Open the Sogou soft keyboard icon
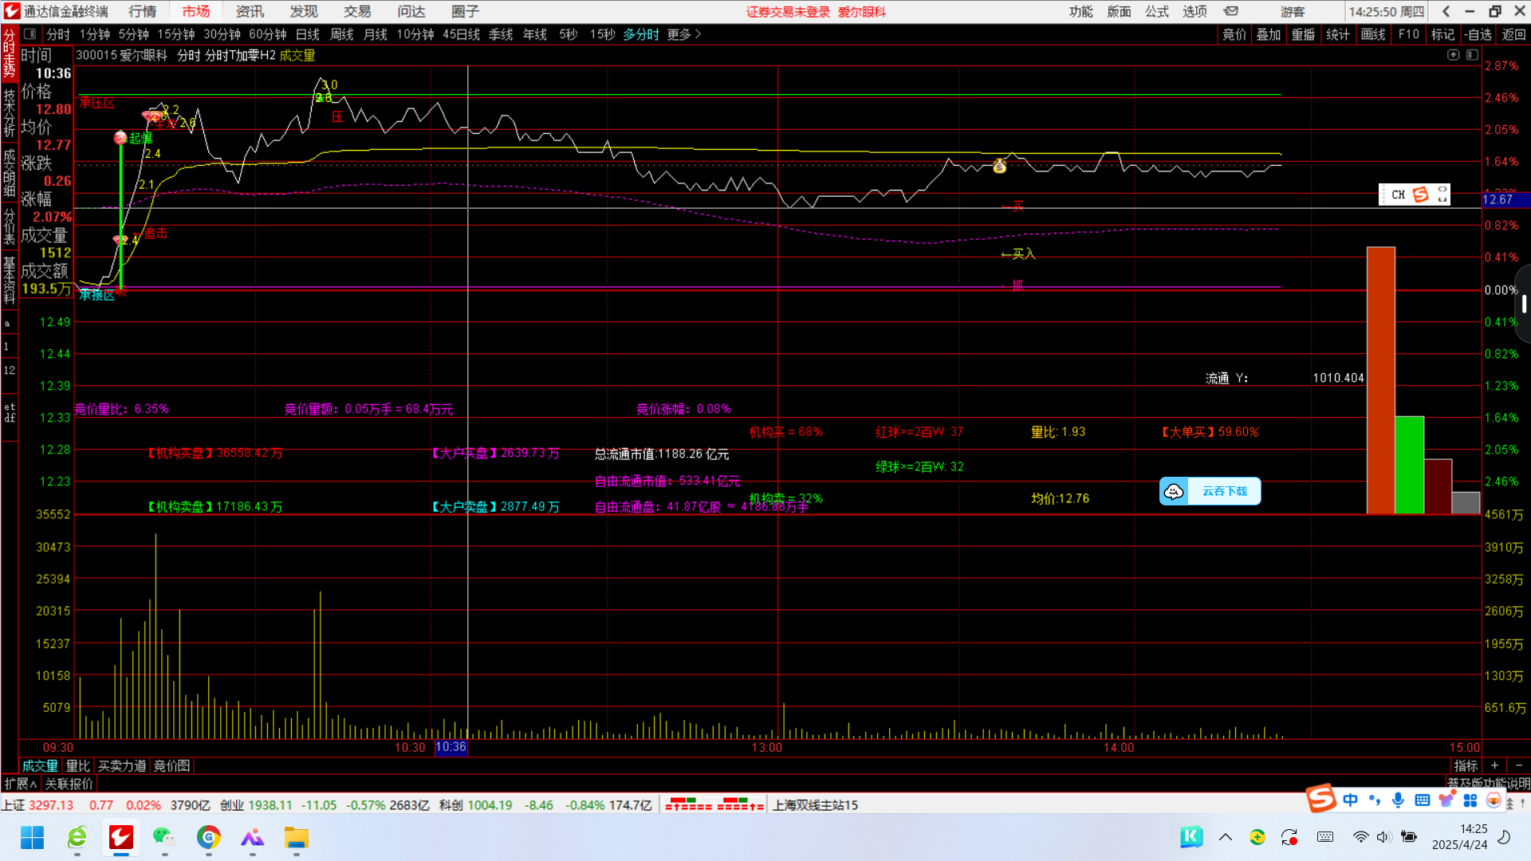The image size is (1531, 861). (x=1422, y=800)
